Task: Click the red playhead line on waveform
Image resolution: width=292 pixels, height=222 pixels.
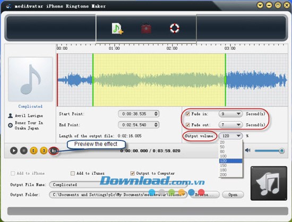Action: 57,80
